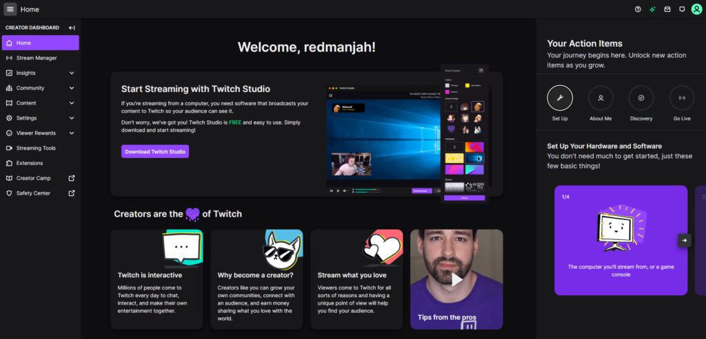Open Safety Center menu item
This screenshot has height=339, width=706.
[41, 193]
